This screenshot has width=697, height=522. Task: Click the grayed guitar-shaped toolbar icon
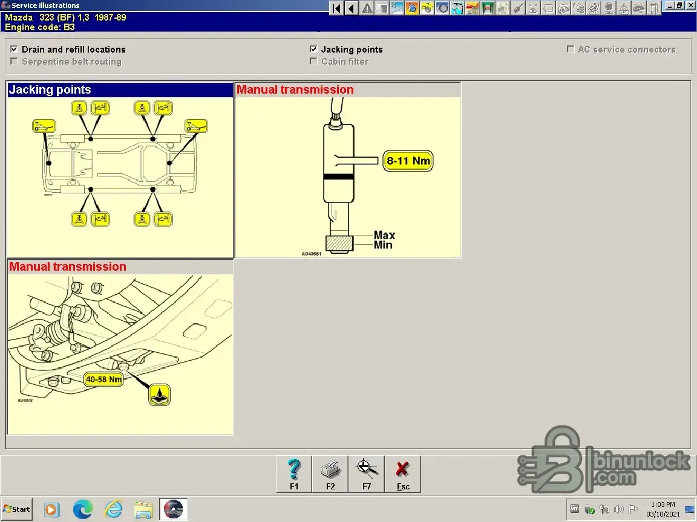pos(518,8)
